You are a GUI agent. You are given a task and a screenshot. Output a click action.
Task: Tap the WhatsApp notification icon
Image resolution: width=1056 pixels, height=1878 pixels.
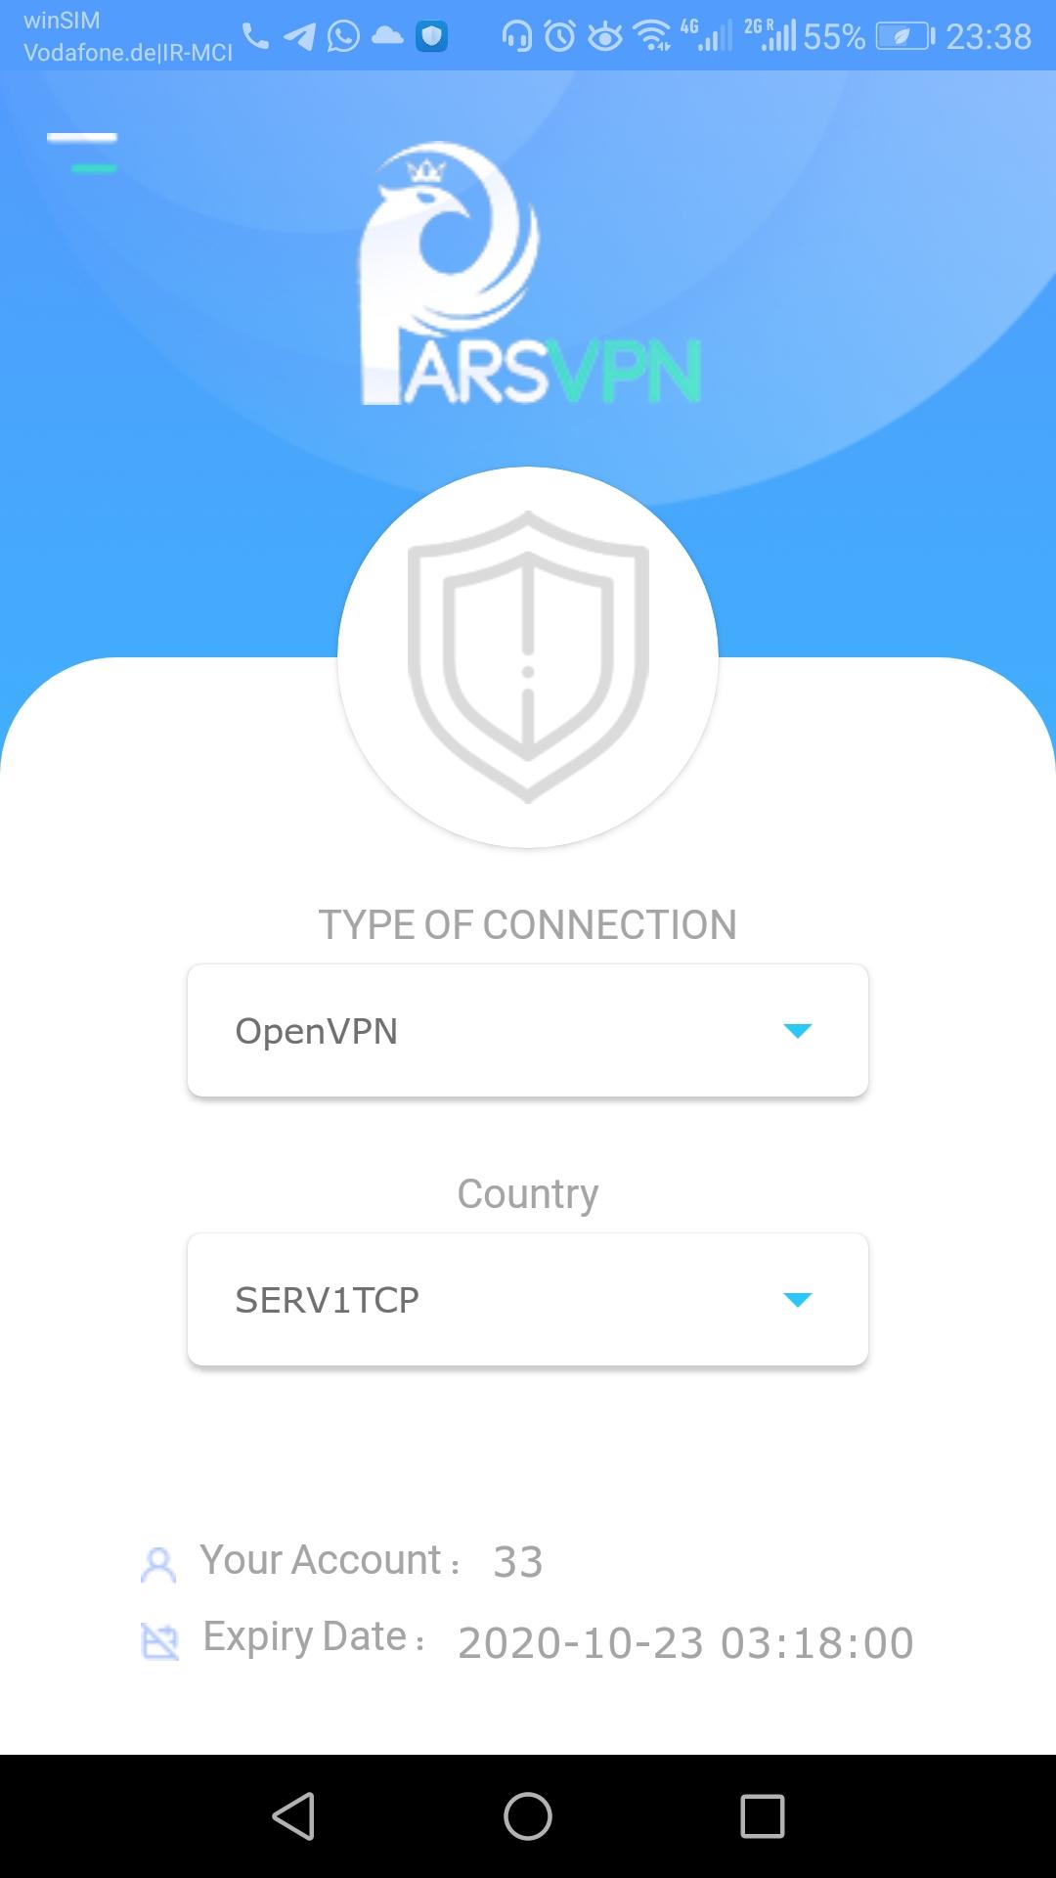click(343, 37)
